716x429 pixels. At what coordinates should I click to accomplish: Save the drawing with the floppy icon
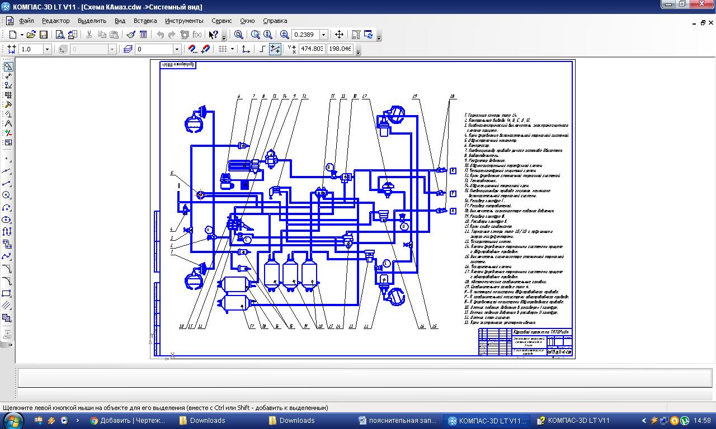44,35
